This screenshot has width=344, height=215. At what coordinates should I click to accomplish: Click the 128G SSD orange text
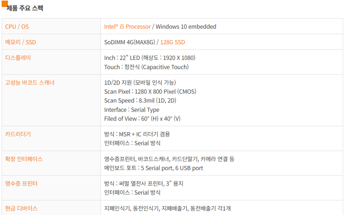(x=172, y=42)
